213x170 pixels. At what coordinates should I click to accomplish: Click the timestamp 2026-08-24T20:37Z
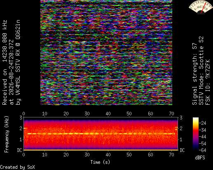(12, 72)
